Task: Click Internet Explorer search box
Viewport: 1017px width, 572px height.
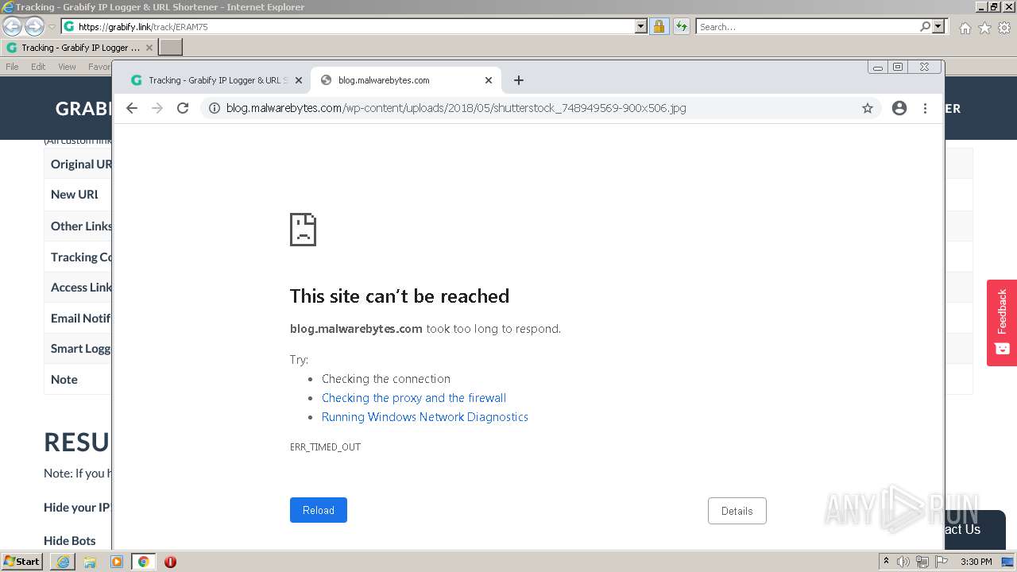Action: click(806, 27)
